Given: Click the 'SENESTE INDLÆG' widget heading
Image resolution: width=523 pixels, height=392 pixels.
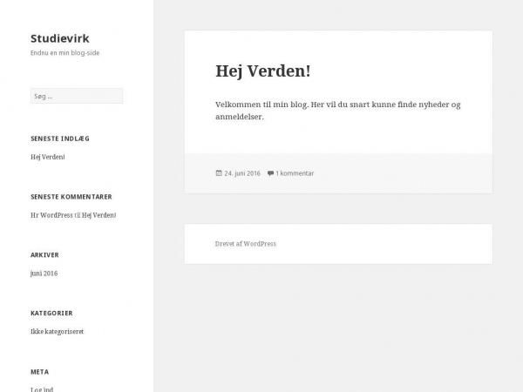Looking at the screenshot, I should [x=60, y=139].
